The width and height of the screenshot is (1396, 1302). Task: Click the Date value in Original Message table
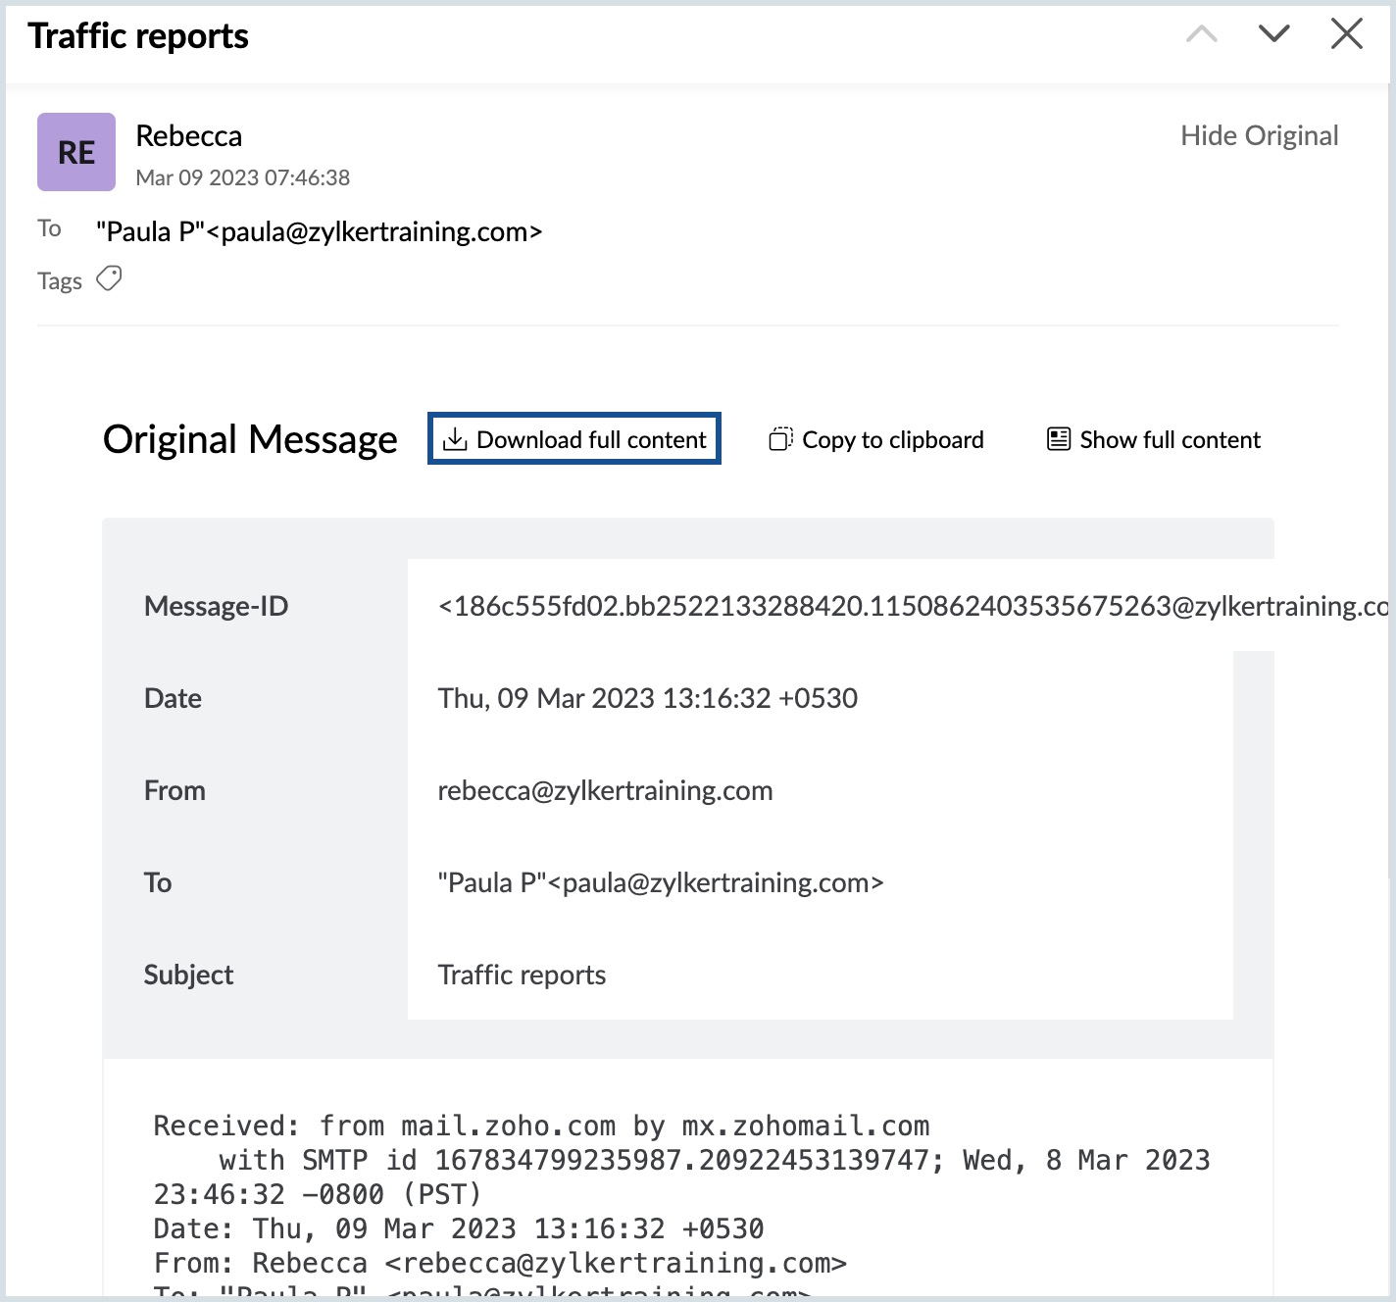pyautogui.click(x=647, y=698)
